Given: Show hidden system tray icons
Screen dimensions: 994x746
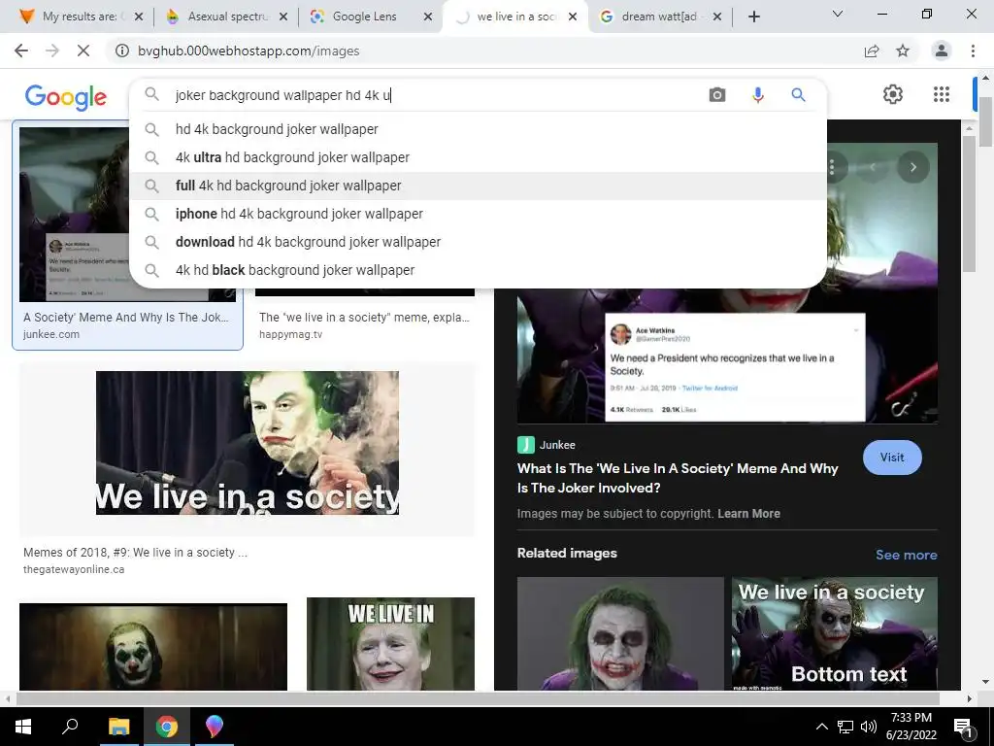Looking at the screenshot, I should pyautogui.click(x=821, y=727).
